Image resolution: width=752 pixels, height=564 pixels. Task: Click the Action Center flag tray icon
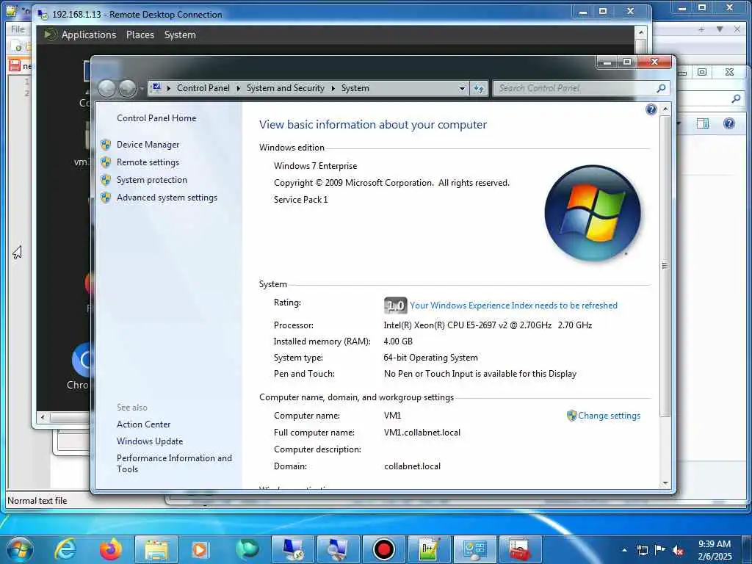[x=660, y=550]
